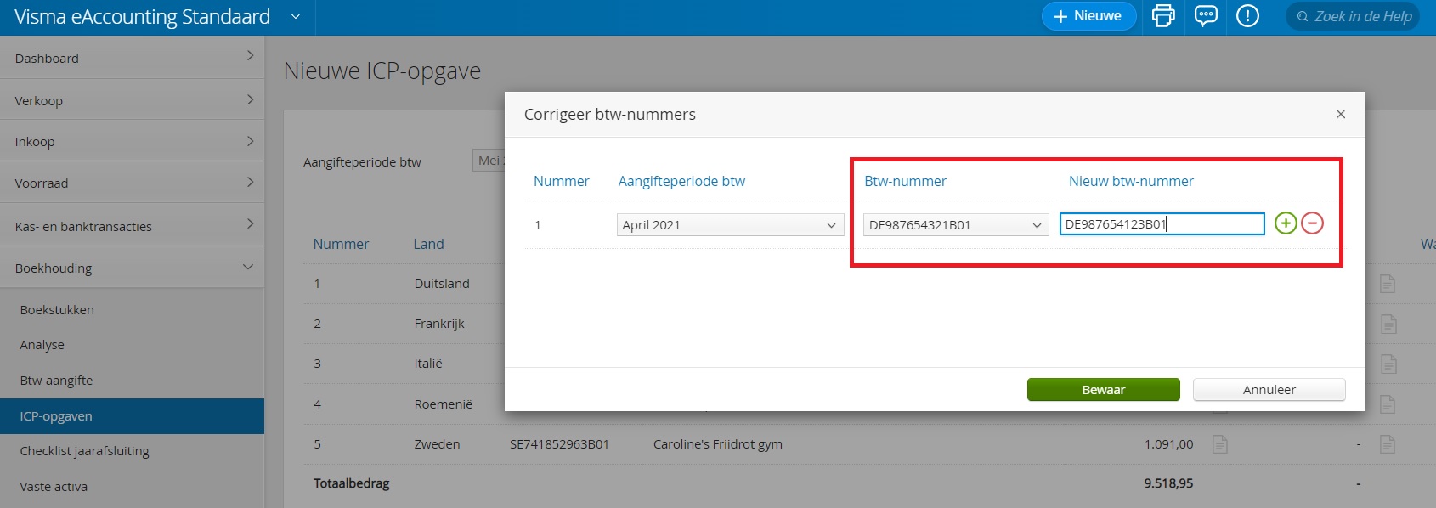Click the printer icon in header
Image resolution: width=1436 pixels, height=508 pixels.
pos(1163,16)
